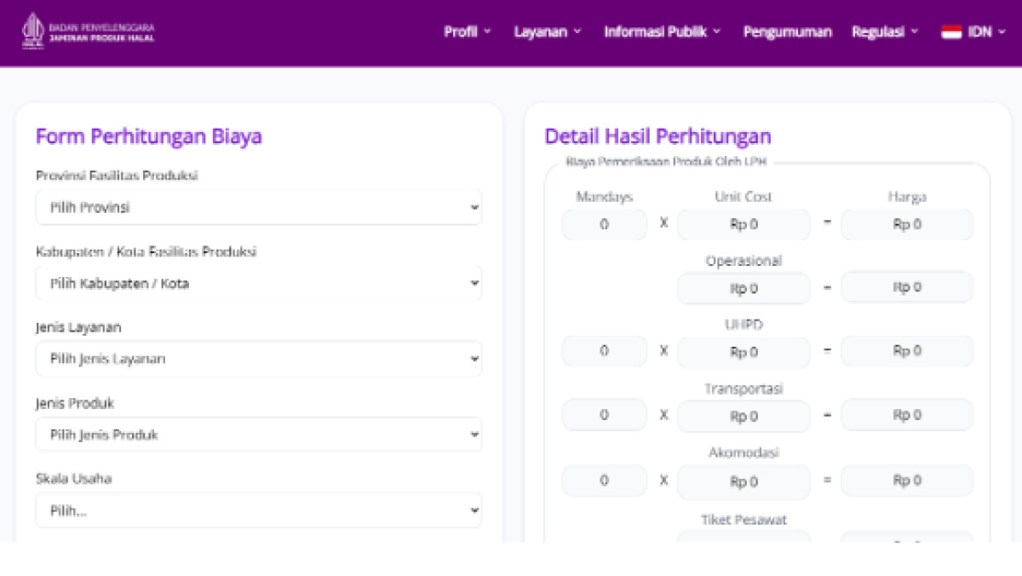
Task: Open the Pilih Provinsi dropdown
Action: [x=259, y=207]
